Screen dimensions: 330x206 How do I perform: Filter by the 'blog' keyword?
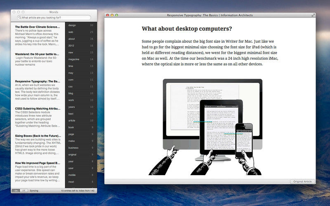pos(81,94)
